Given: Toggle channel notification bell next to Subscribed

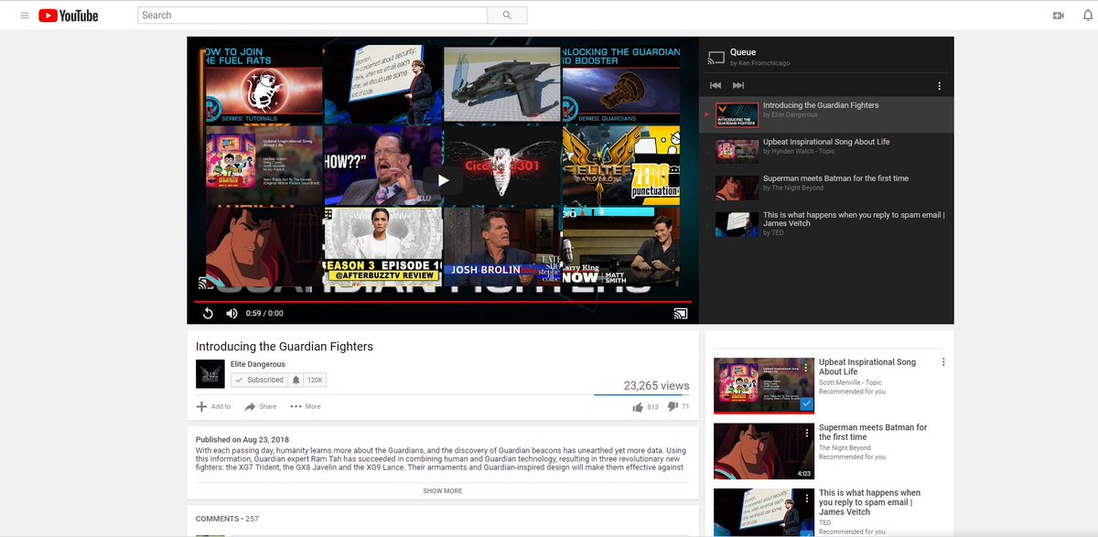Looking at the screenshot, I should 296,380.
